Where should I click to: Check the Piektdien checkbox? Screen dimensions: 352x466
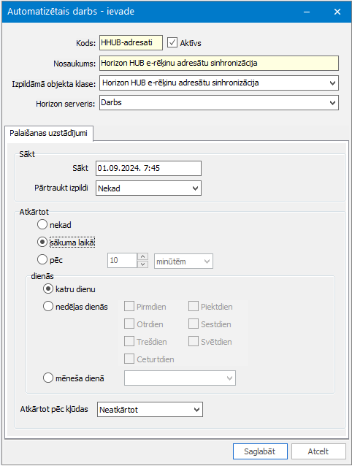194,306
